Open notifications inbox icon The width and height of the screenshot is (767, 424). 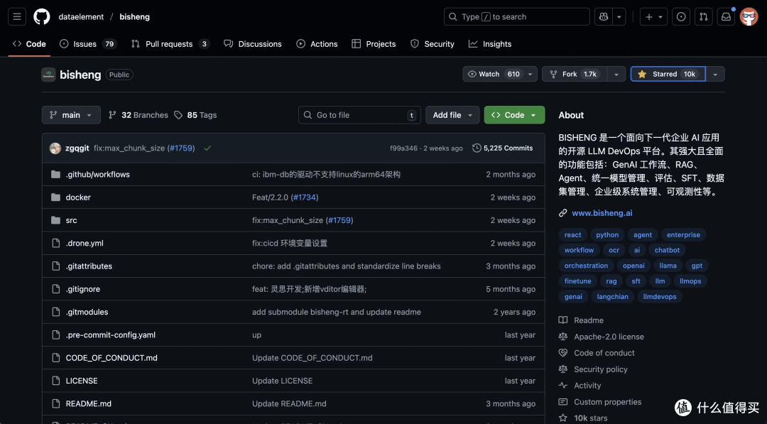(x=726, y=16)
